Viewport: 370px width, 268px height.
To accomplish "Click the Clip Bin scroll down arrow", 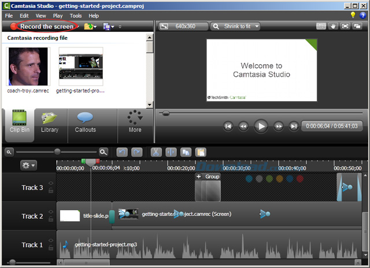I will point(150,105).
